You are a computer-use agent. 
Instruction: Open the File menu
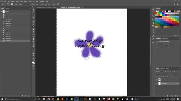5,1
